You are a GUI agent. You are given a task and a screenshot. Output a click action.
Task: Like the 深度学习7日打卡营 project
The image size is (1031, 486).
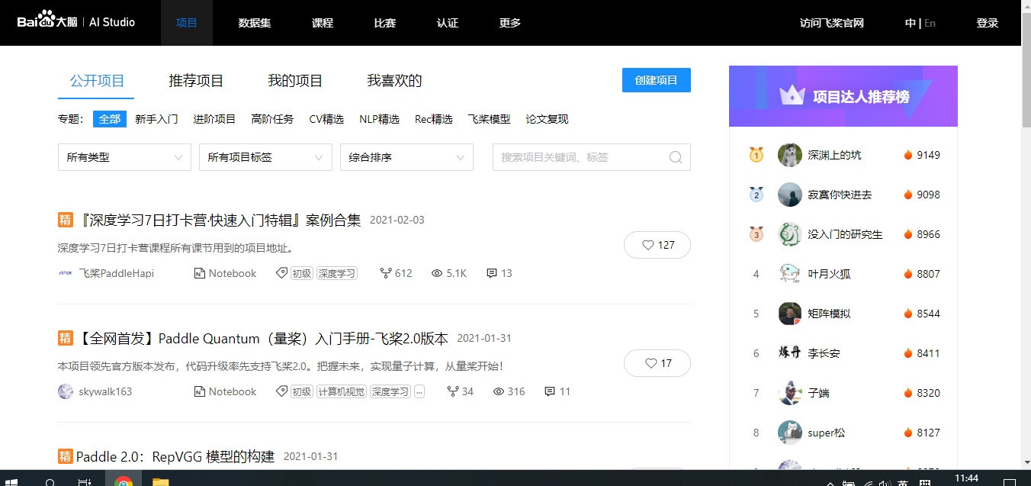pos(657,245)
